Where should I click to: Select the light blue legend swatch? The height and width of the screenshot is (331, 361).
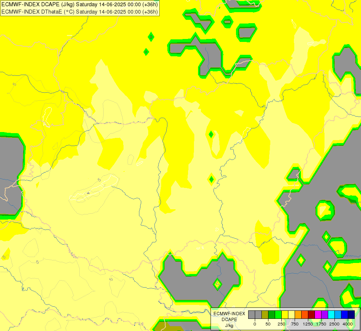[x=338, y=315]
